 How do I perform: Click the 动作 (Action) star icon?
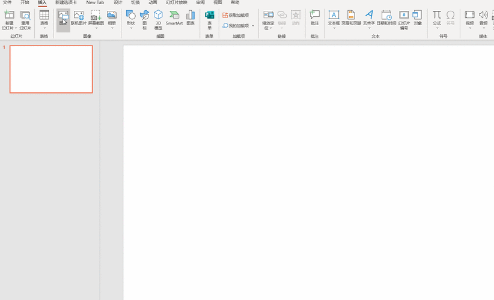click(296, 14)
